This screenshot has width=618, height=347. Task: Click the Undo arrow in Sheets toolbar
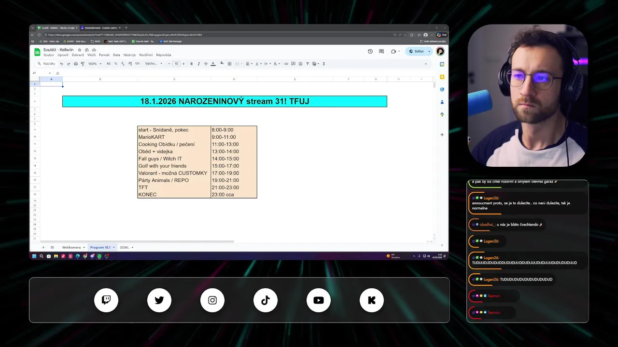click(61, 64)
